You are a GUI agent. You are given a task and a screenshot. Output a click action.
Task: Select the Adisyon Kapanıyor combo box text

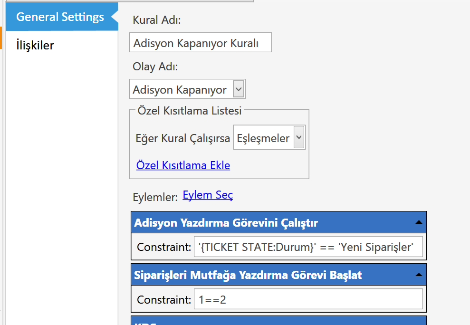coord(180,90)
